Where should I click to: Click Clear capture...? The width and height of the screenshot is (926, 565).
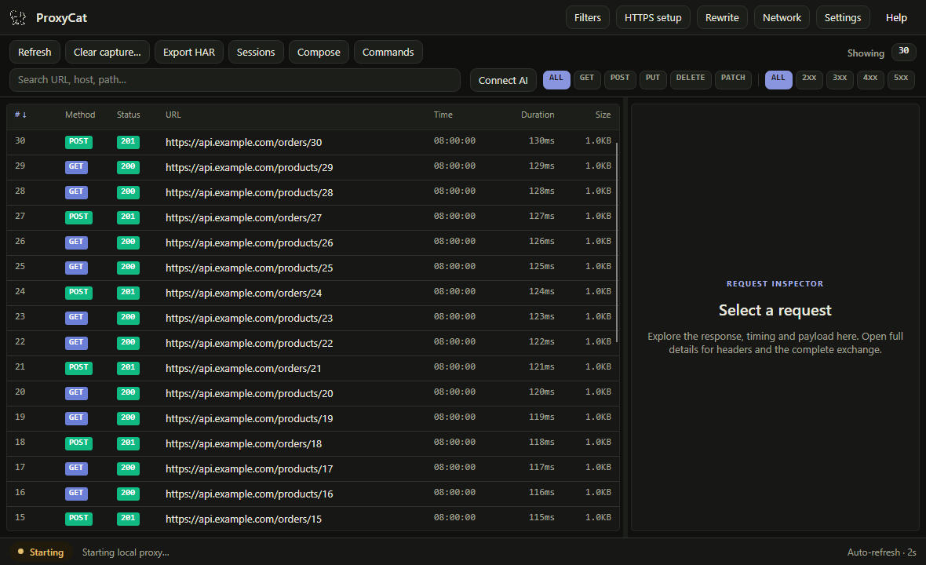(108, 52)
